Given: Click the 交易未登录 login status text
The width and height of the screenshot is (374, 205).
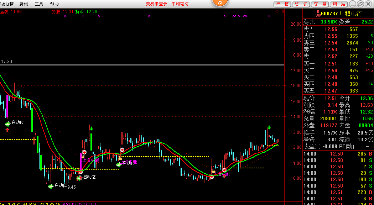Looking at the screenshot, I should (x=156, y=4).
